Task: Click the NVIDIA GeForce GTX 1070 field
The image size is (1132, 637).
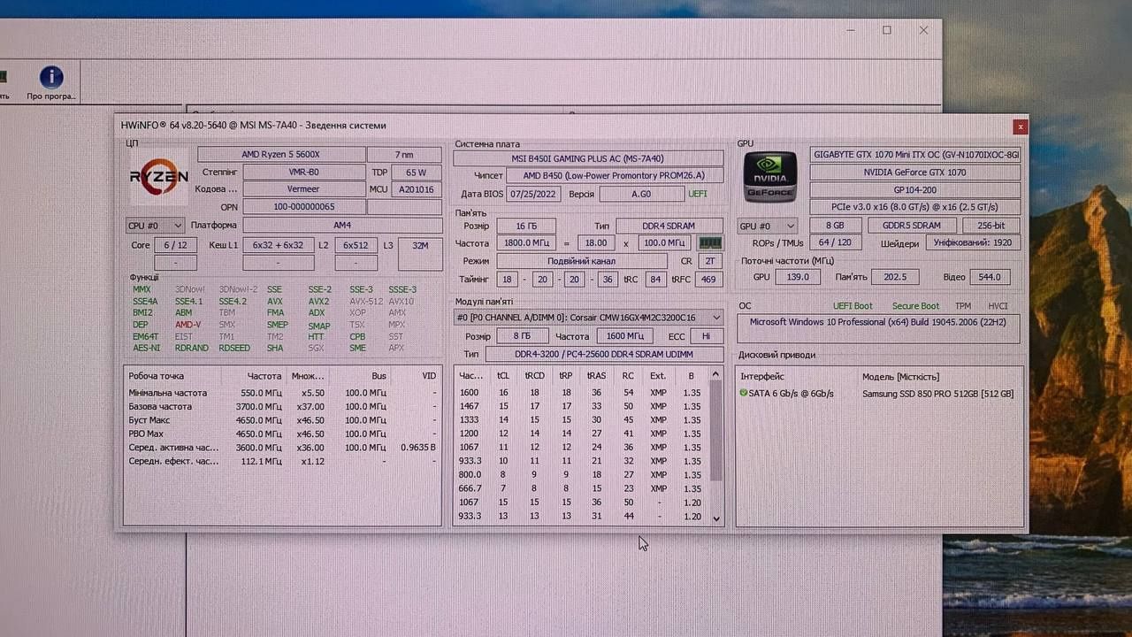Action: (916, 173)
